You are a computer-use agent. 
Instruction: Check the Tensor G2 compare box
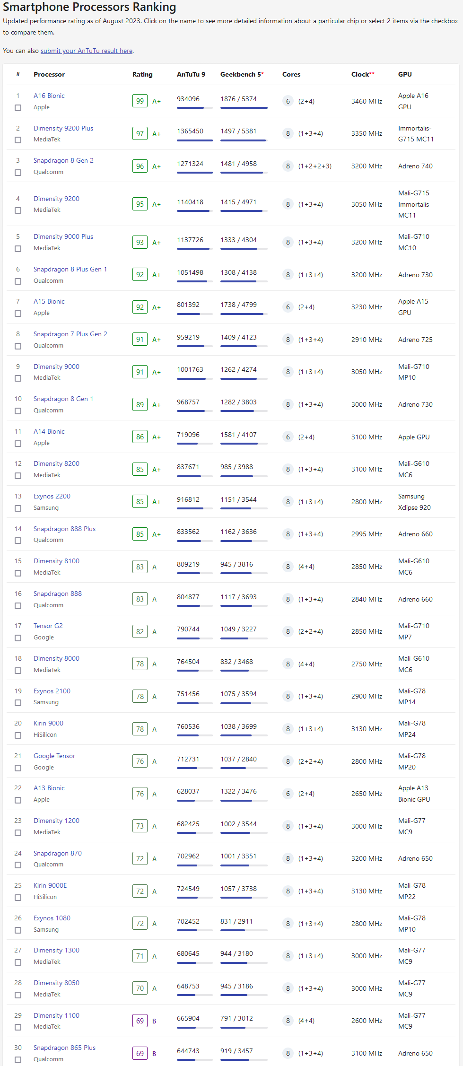(18, 638)
